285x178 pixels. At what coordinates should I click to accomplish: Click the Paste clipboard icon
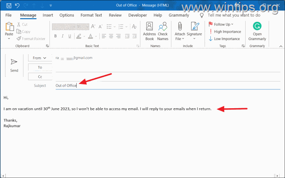[9, 26]
